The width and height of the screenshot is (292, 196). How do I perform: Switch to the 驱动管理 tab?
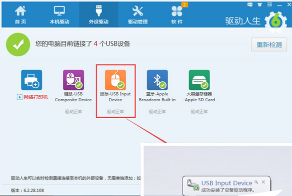coord(137,14)
